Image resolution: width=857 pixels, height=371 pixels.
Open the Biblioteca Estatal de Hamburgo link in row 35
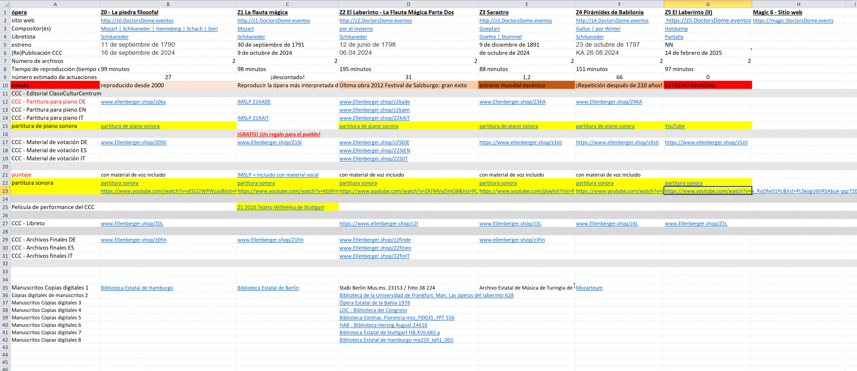(x=137, y=288)
